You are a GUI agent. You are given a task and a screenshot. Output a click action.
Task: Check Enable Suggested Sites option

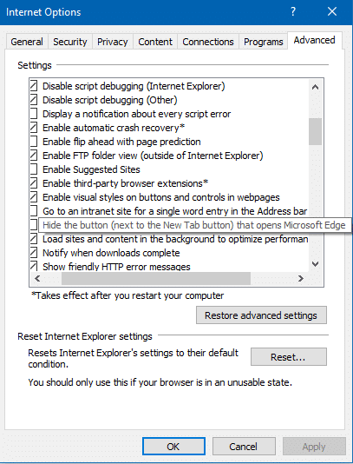(x=34, y=169)
